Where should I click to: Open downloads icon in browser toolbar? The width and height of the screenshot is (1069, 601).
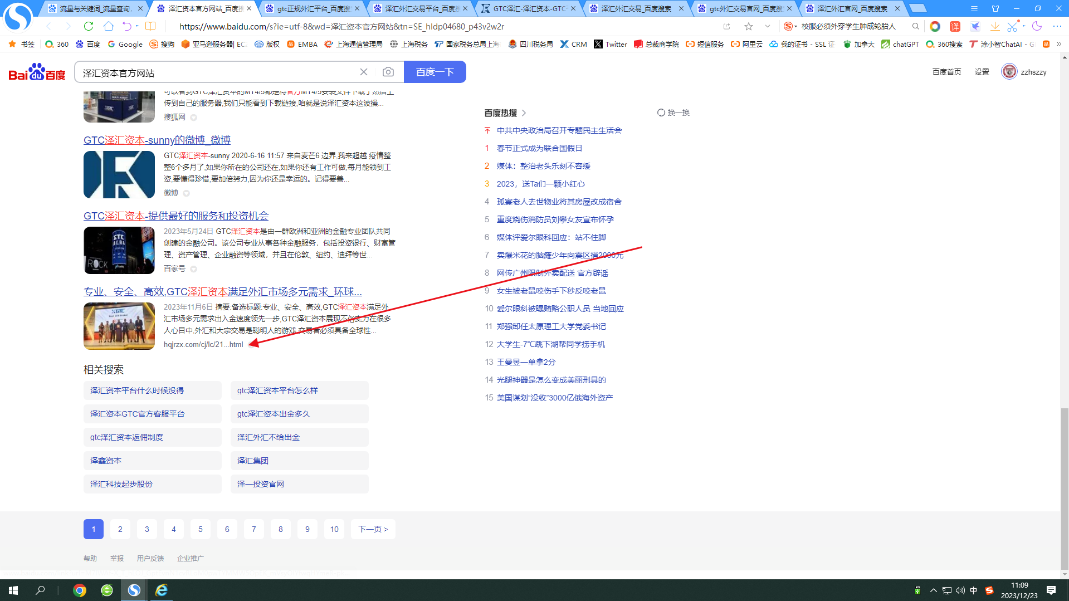(x=994, y=26)
